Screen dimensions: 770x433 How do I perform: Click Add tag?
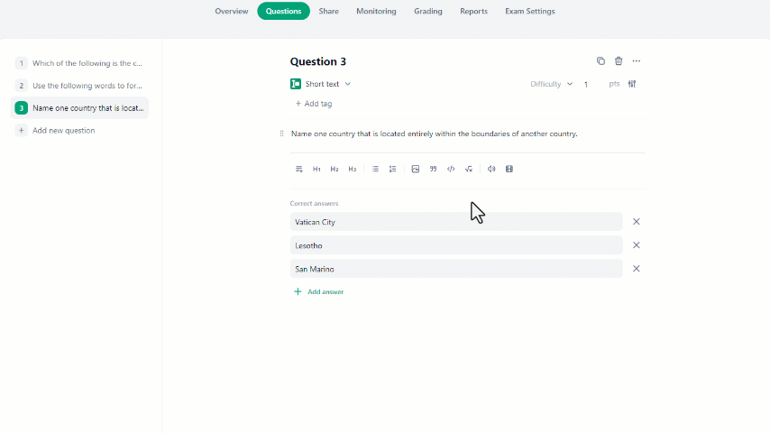pyautogui.click(x=314, y=104)
